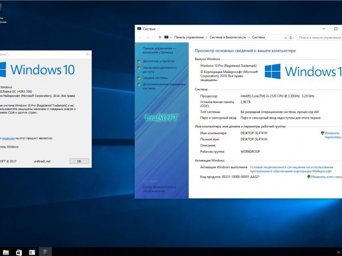Go up one level with the Up arrow

click(160, 38)
